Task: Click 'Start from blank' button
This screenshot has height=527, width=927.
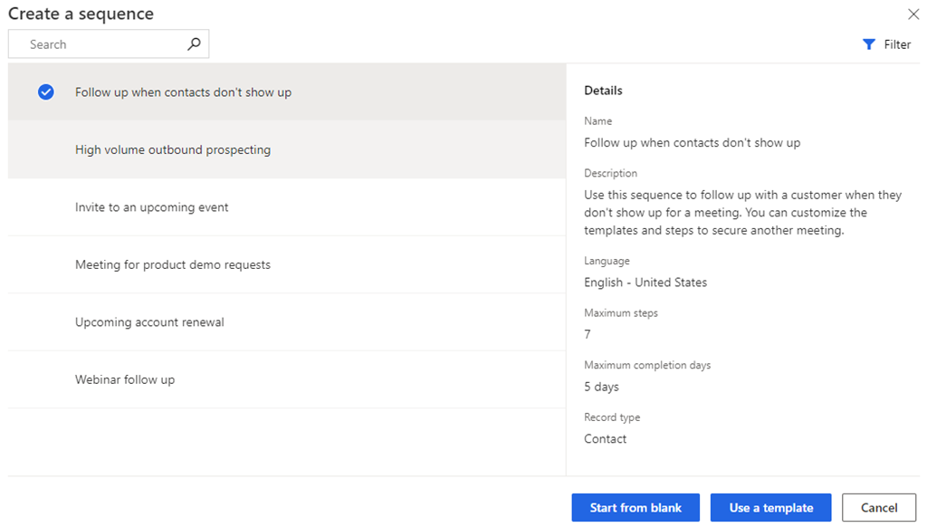Action: coord(636,507)
